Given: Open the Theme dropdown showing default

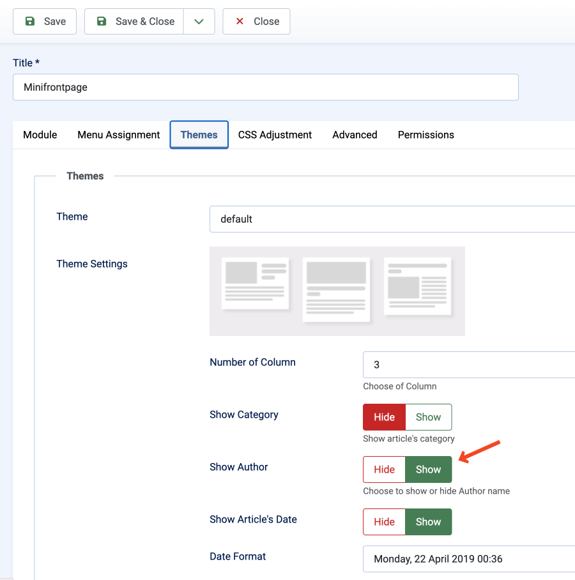Looking at the screenshot, I should (x=392, y=219).
